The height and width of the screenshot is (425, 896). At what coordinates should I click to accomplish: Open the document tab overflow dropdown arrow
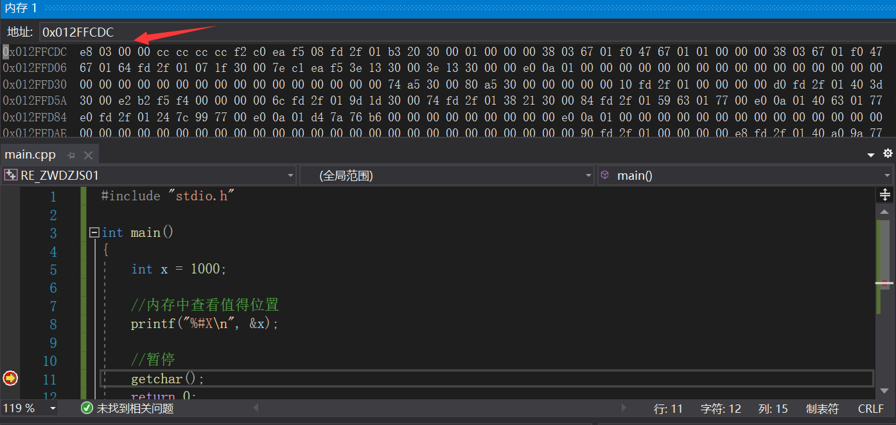(871, 155)
